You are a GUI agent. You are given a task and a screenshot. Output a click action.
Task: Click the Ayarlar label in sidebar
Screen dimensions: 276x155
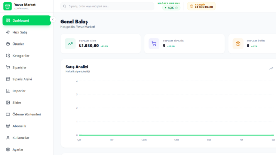click(x=18, y=149)
